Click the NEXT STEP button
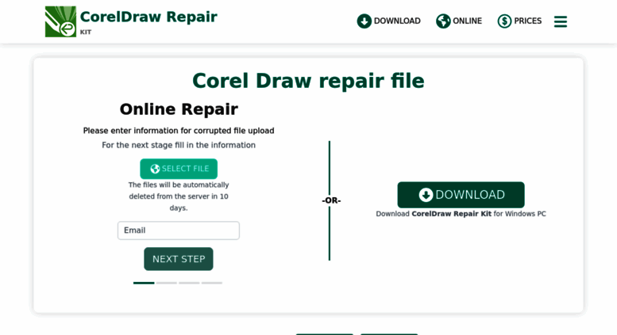 179,259
